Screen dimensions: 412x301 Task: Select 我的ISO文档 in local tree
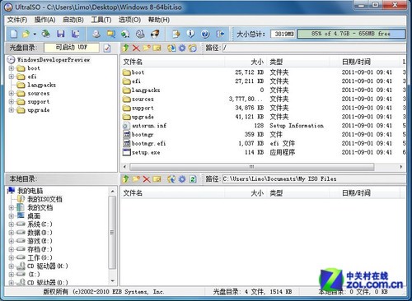tap(44, 199)
